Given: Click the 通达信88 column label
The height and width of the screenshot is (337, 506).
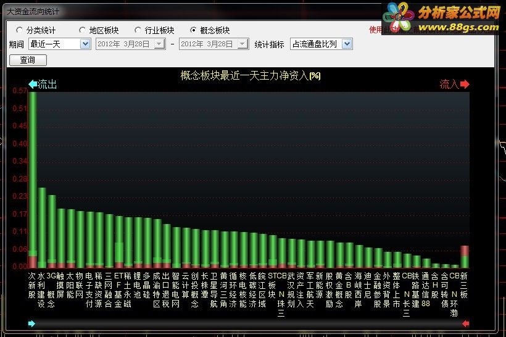Looking at the screenshot, I should click(425, 290).
